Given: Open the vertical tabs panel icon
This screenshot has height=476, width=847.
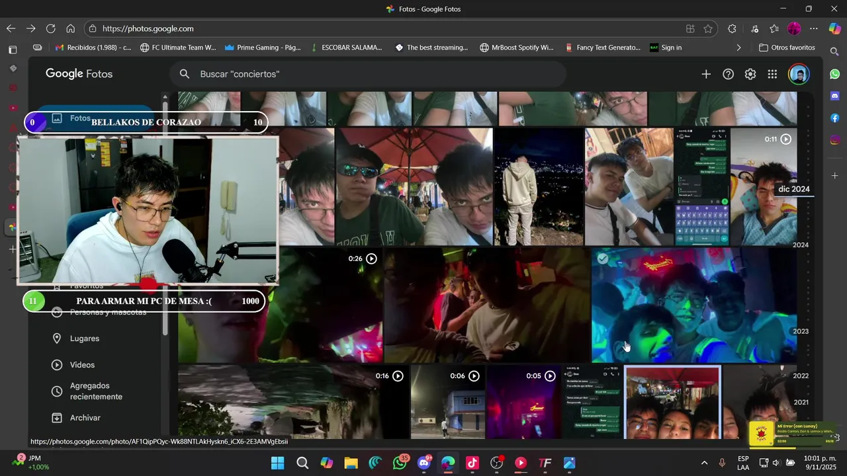Looking at the screenshot, I should click(12, 50).
